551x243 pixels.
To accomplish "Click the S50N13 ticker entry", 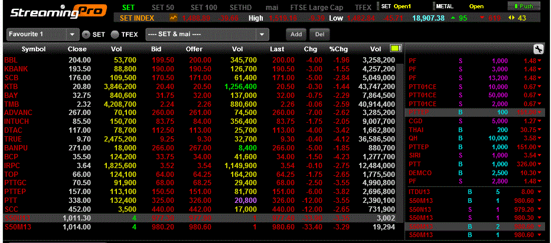I will [x=476, y=209].
